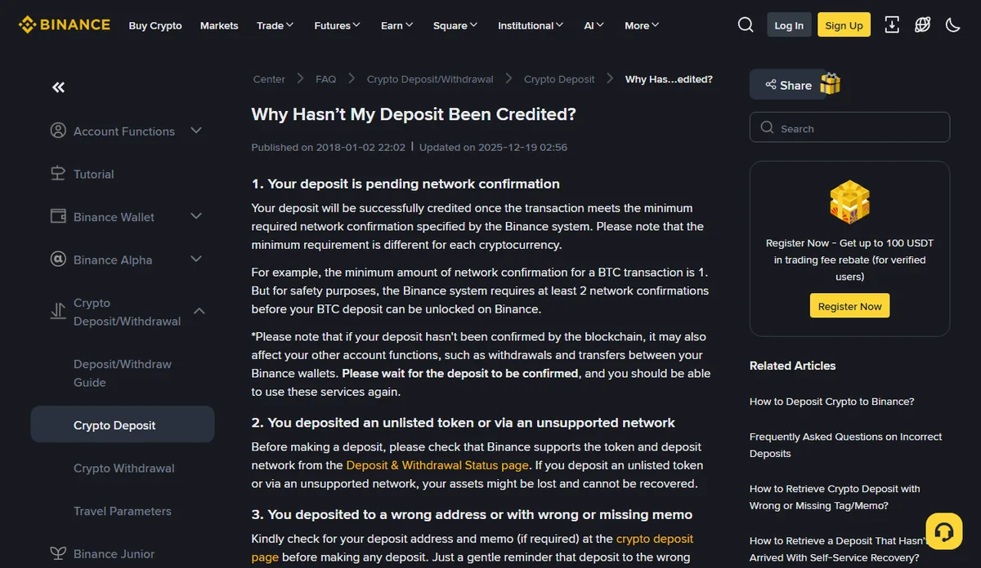The image size is (981, 568).
Task: Click the registration reward cube image
Action: 849,202
